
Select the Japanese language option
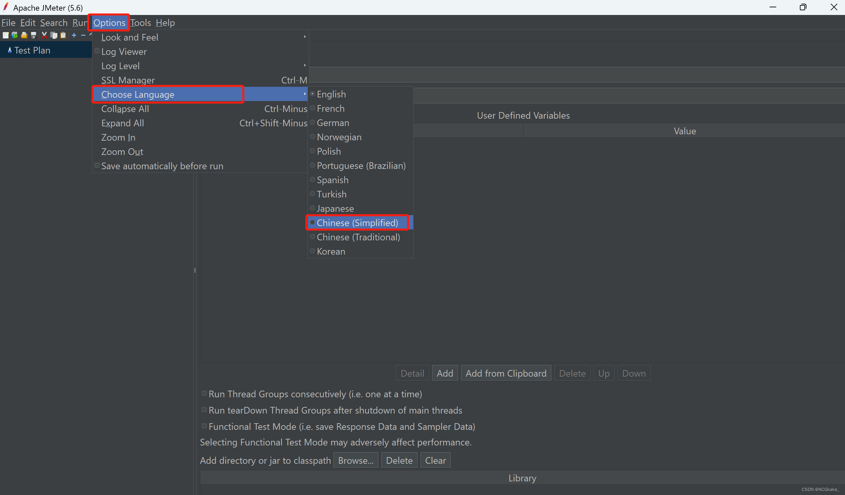[x=360, y=209]
